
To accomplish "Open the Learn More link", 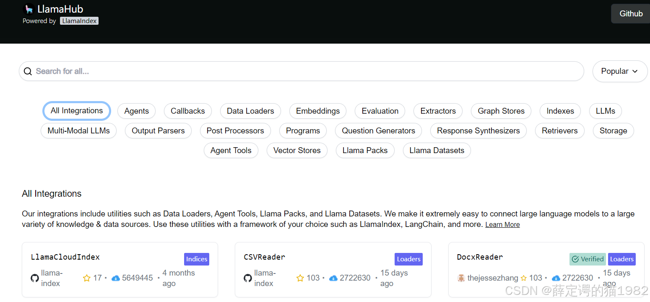I will click(502, 225).
